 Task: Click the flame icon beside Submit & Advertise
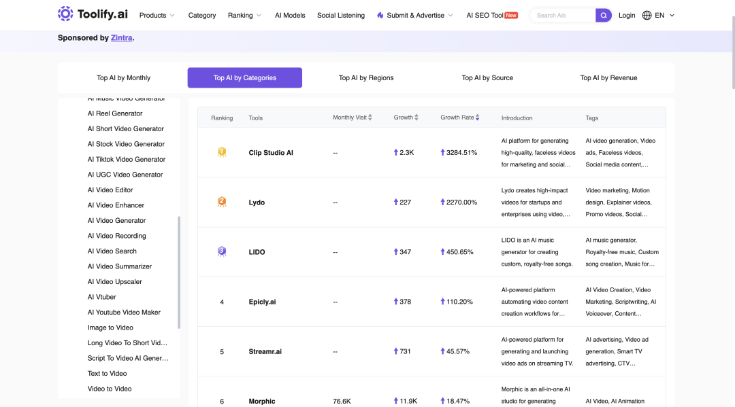tap(380, 16)
